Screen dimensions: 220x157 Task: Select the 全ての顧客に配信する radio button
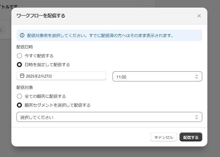[x=19, y=96]
